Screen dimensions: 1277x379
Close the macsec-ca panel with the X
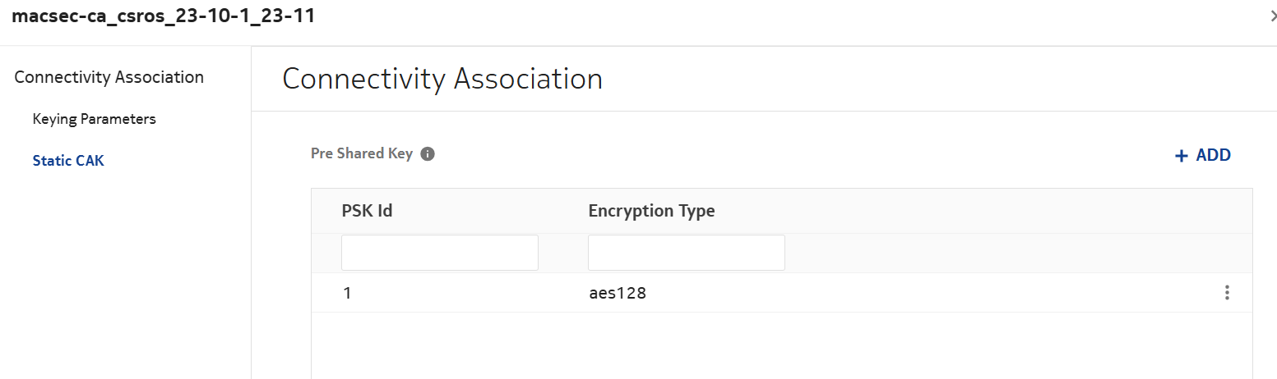pyautogui.click(x=1273, y=16)
